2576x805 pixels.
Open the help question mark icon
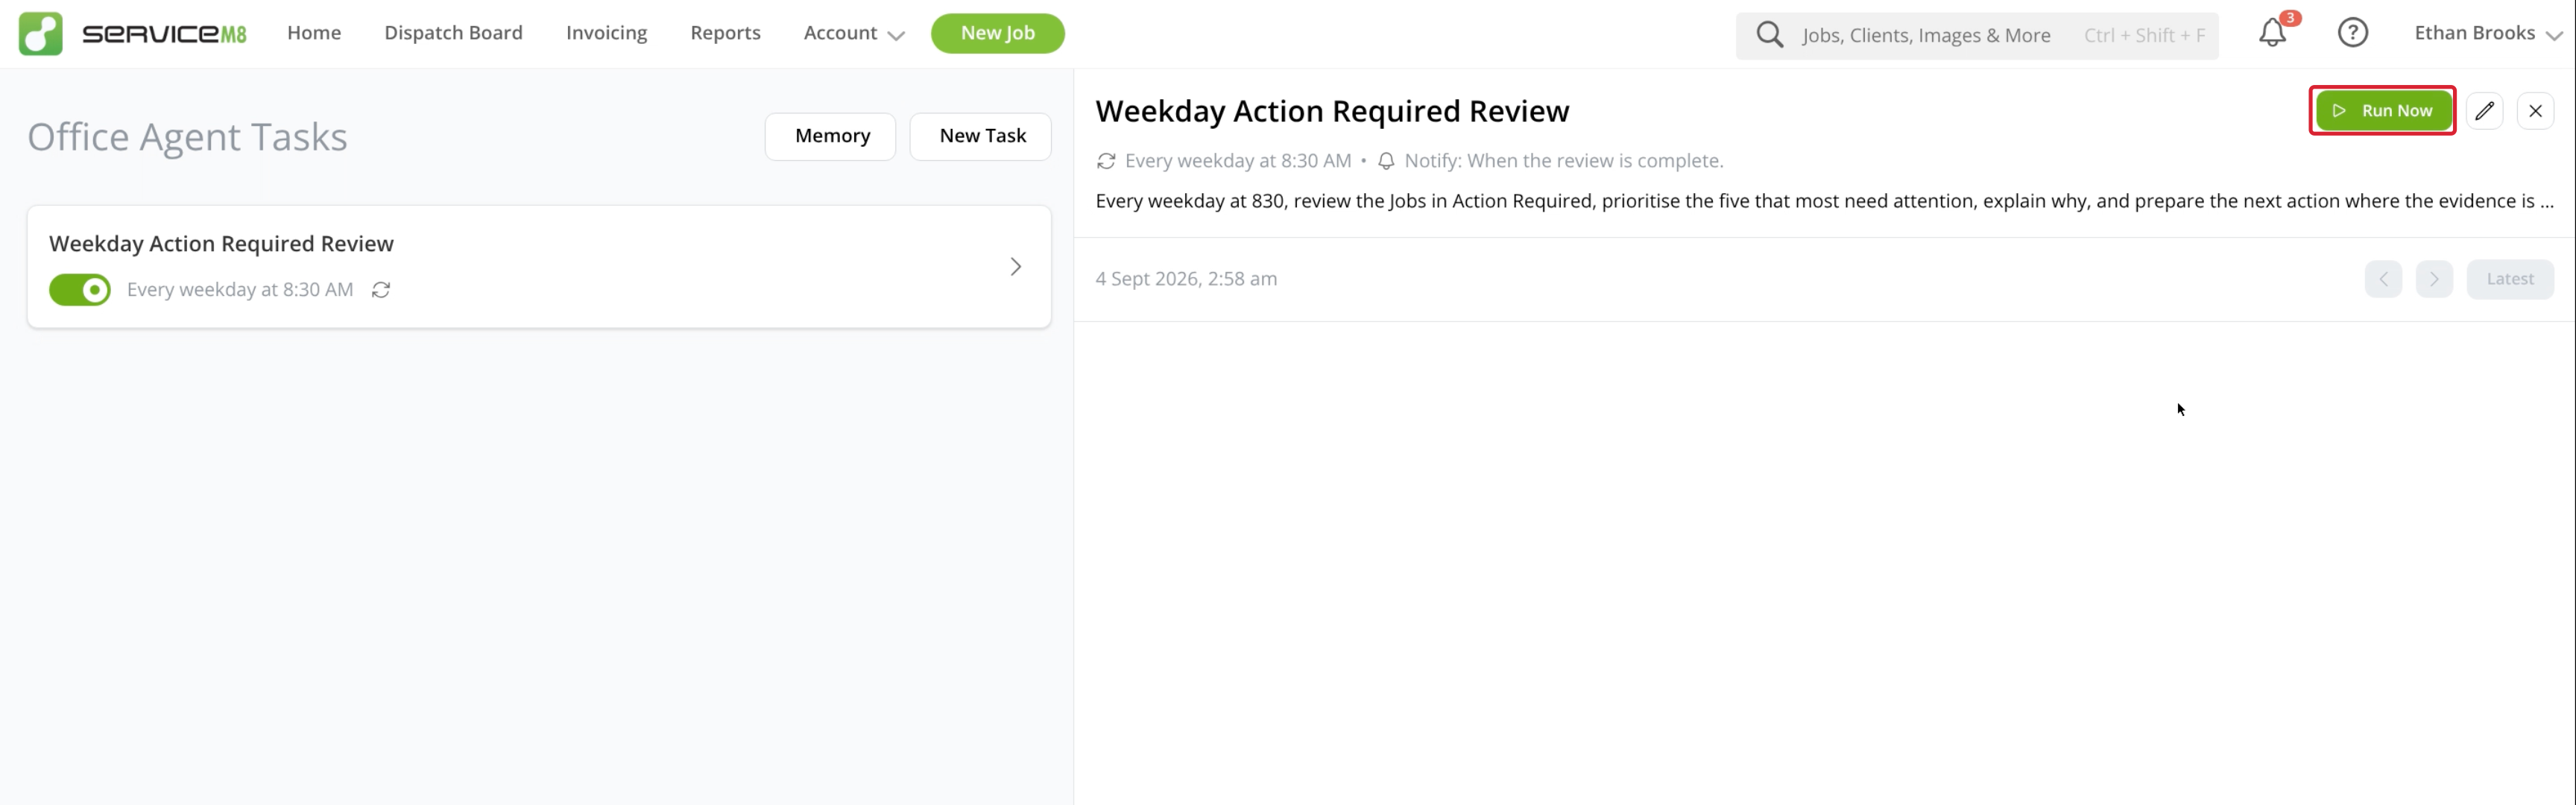2353,33
